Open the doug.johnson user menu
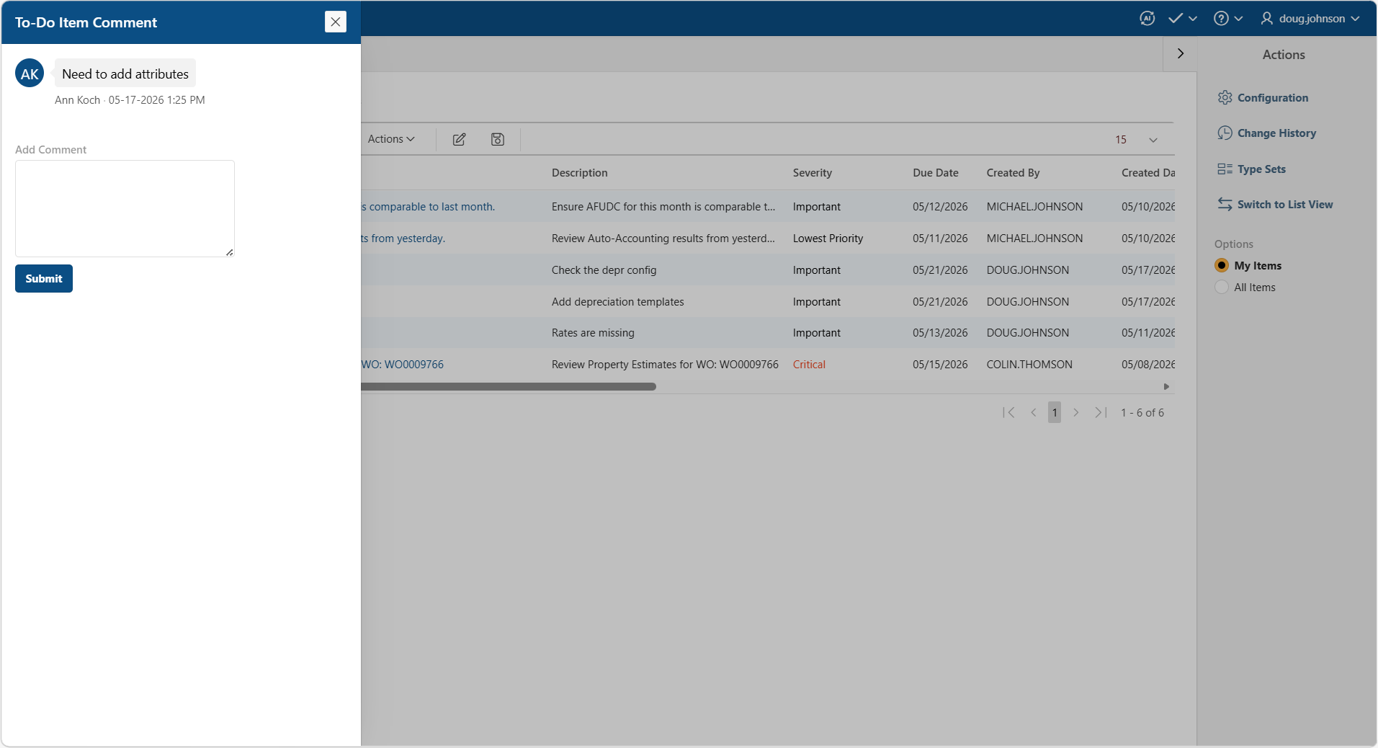 click(x=1310, y=19)
